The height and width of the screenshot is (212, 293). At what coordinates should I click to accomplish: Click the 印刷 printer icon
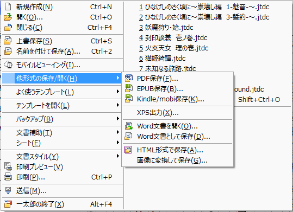(8, 177)
